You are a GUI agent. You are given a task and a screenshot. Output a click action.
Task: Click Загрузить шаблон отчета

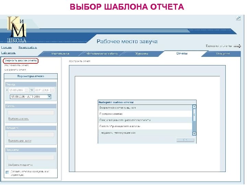21,60
